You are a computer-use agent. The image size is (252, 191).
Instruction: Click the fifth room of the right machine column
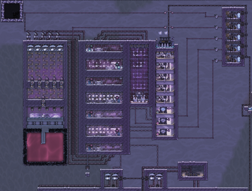165,99
